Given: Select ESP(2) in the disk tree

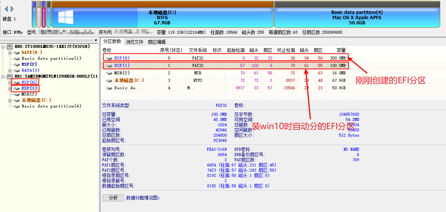Looking at the screenshot, I should [29, 64].
